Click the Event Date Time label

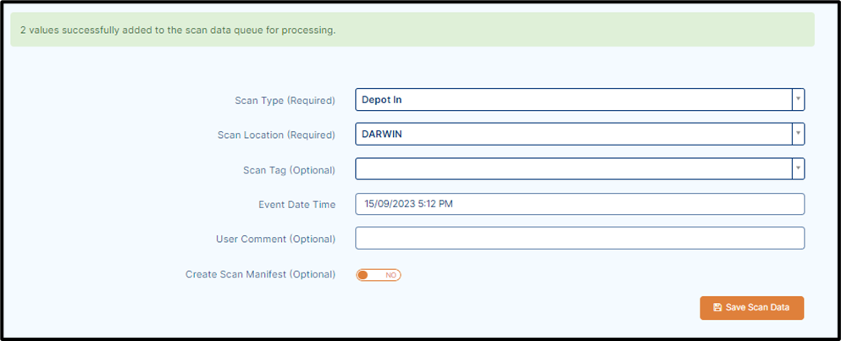pos(297,204)
